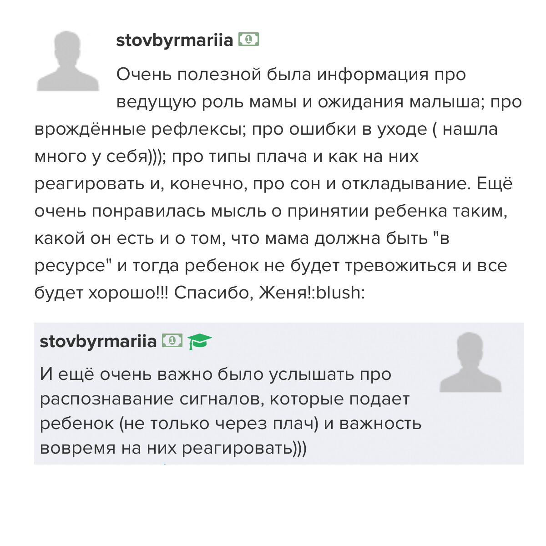
Task: Click the reply line starting "И ещё очень важно"
Action: 215,374
